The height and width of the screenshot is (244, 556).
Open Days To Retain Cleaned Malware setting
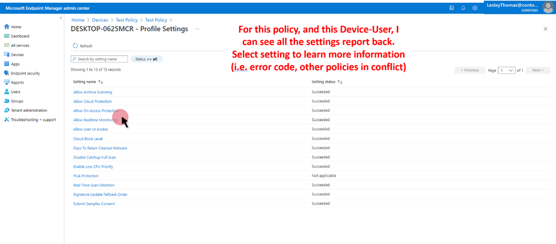100,148
